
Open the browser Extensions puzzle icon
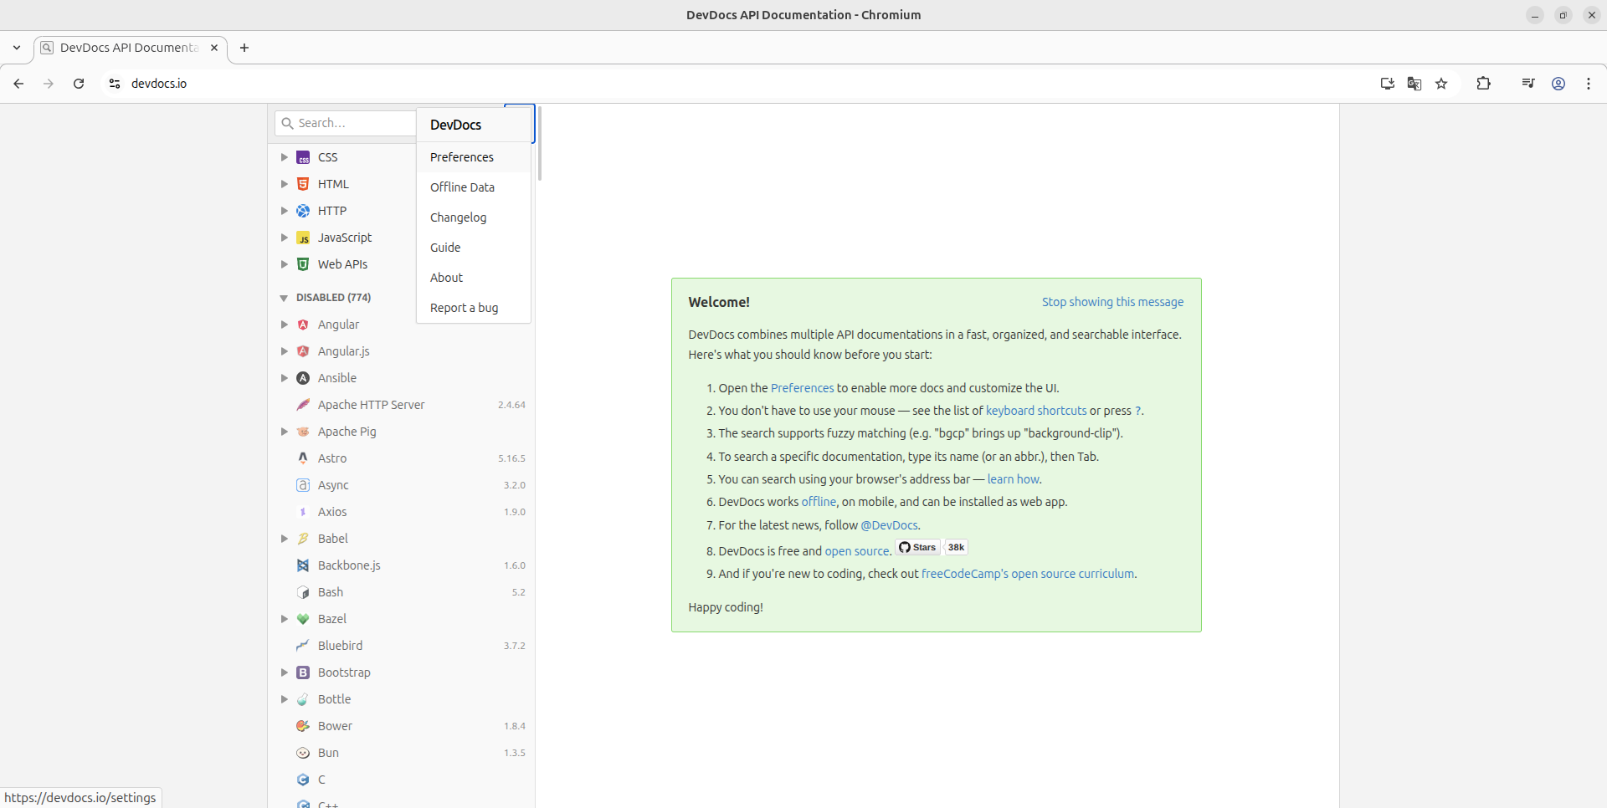point(1483,84)
